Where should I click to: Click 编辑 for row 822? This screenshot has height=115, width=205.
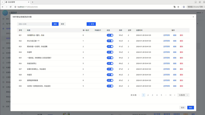coord(175,41)
